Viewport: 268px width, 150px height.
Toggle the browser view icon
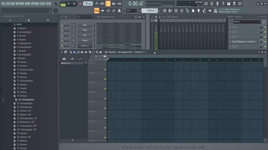tap(187, 11)
